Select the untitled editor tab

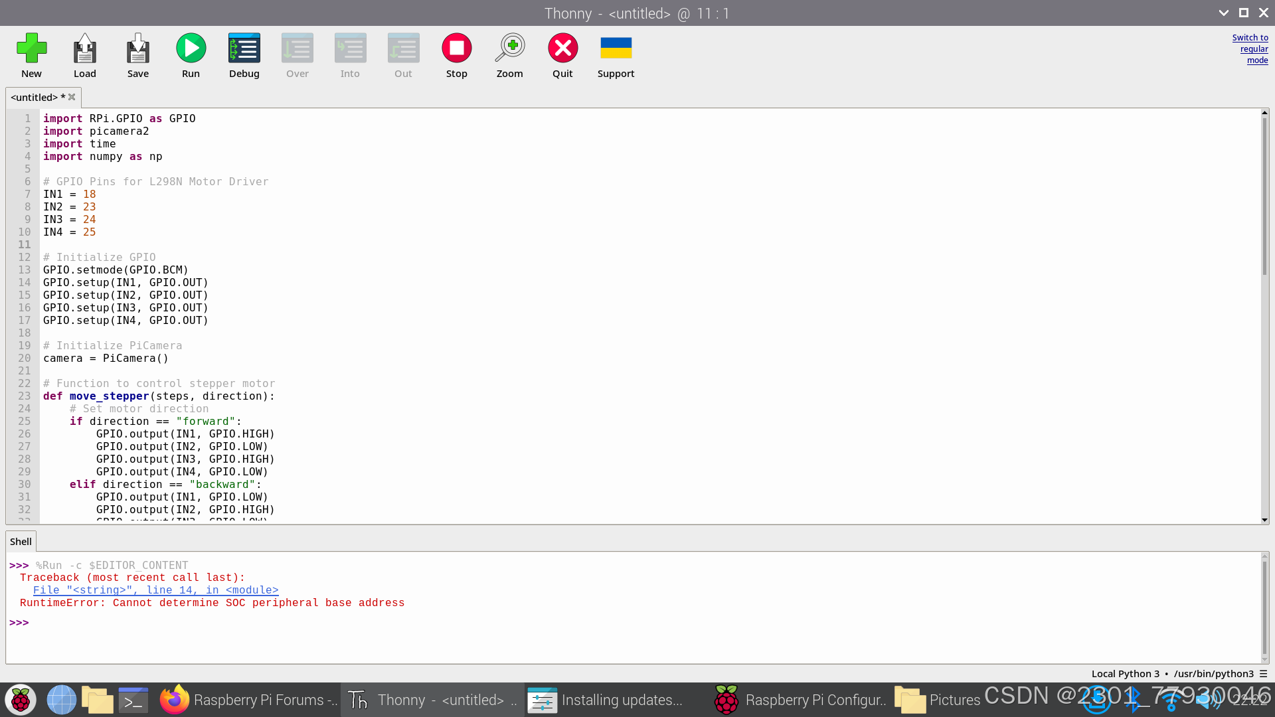pyautogui.click(x=35, y=98)
